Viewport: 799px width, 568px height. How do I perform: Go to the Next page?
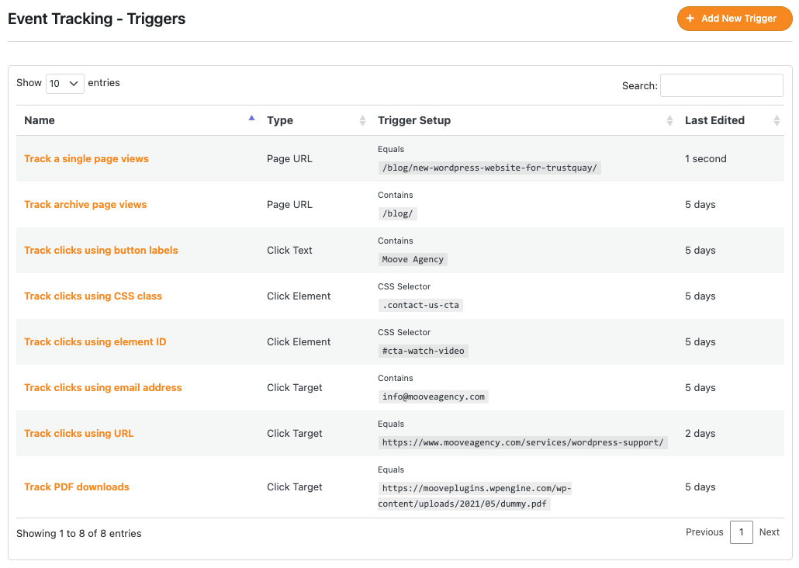[769, 532]
